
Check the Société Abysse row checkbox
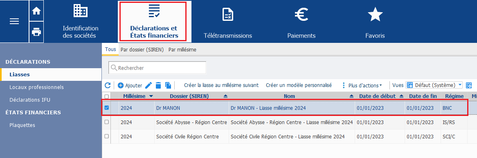click(x=106, y=122)
